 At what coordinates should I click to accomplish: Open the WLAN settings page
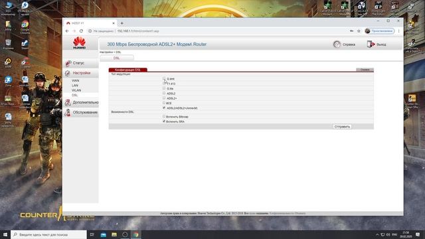coord(76,90)
